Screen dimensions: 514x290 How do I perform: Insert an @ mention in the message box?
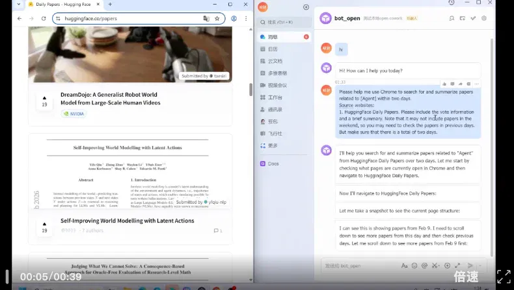click(x=424, y=266)
